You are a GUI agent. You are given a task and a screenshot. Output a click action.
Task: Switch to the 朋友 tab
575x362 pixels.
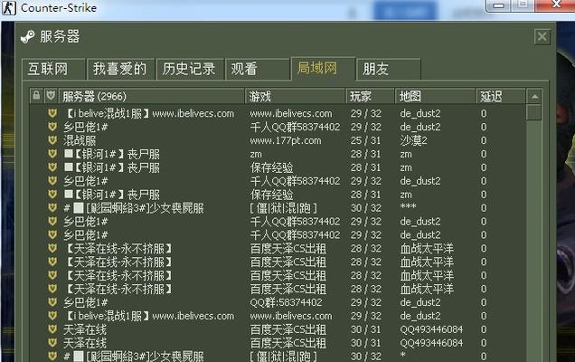(x=389, y=69)
